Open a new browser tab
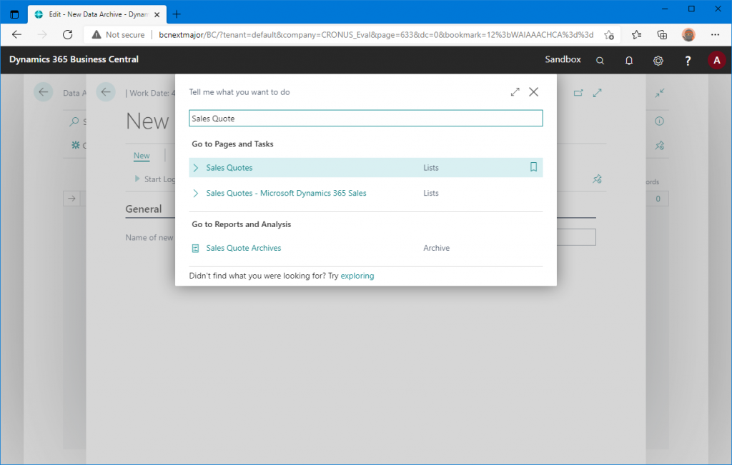This screenshot has height=465, width=732. [177, 14]
